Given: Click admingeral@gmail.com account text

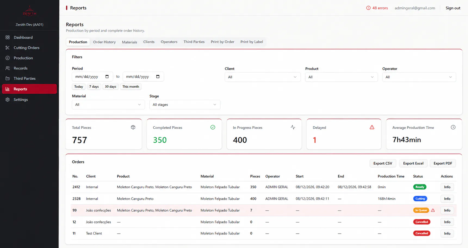Looking at the screenshot, I should click(415, 8).
